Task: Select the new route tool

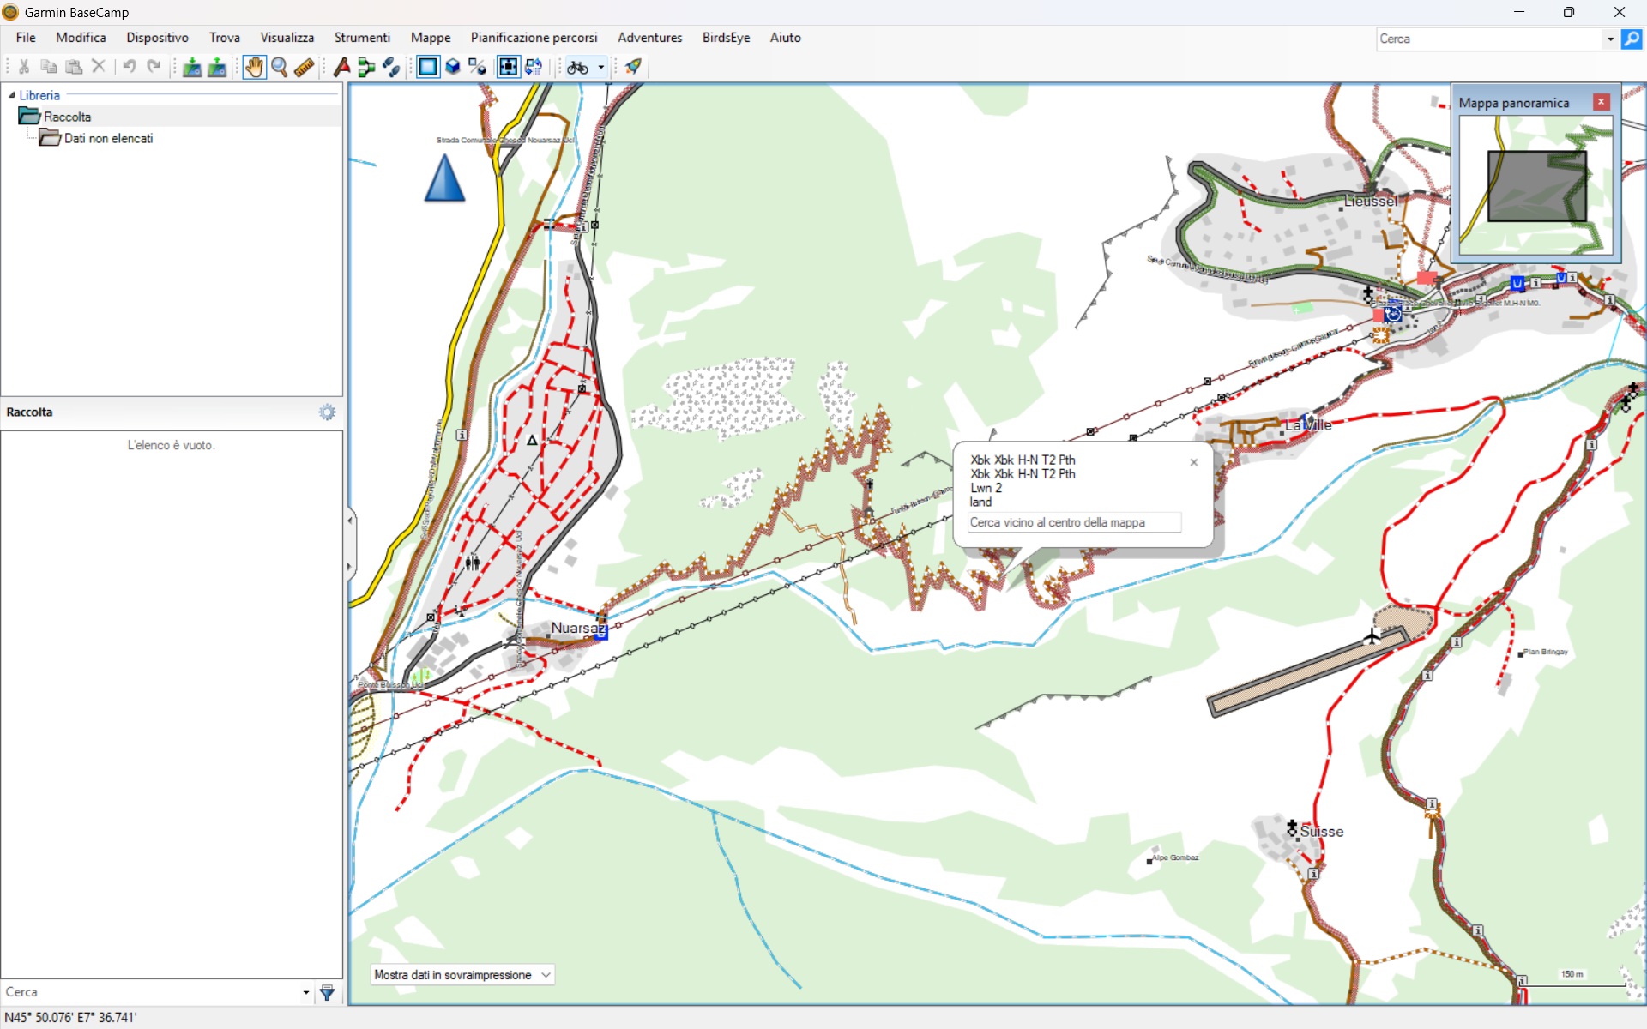Action: [x=366, y=67]
